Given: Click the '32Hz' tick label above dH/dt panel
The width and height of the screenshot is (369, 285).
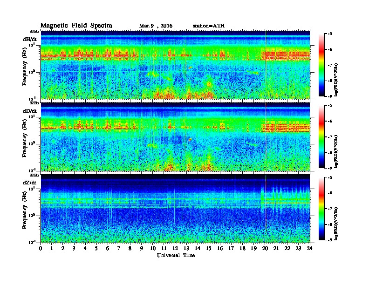Looking at the screenshot, I should pos(34,31).
